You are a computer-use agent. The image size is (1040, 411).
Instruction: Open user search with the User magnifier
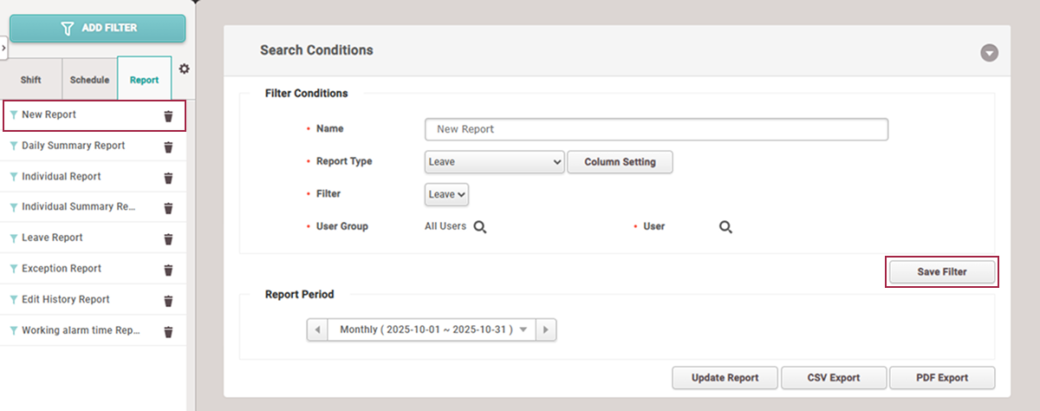pyautogui.click(x=725, y=227)
